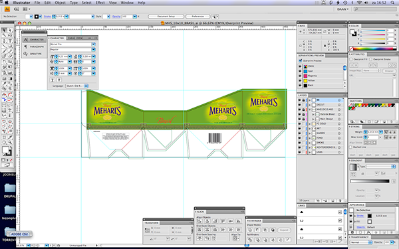The width and height of the screenshot is (399, 249).
Task: Click the color spectrum bar in Color panel
Action: coord(374,48)
